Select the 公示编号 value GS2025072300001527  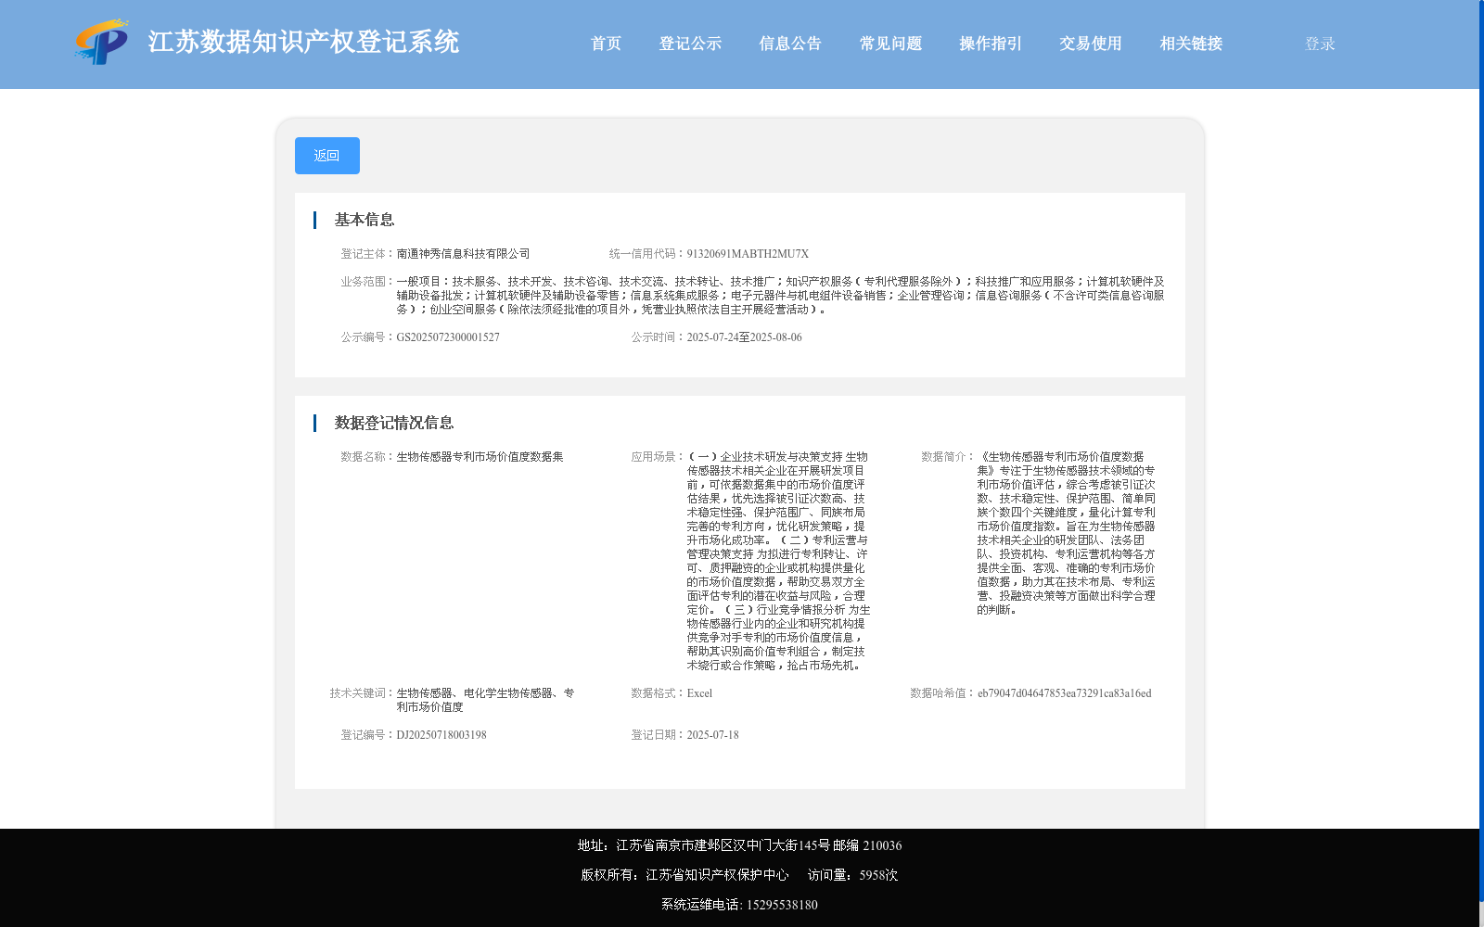(448, 337)
